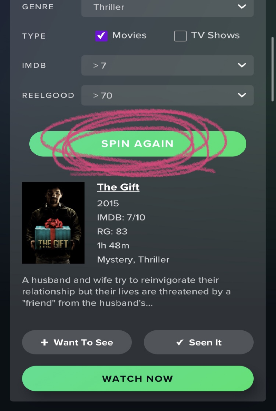
Task: Click the Movies label text
Action: pos(129,35)
